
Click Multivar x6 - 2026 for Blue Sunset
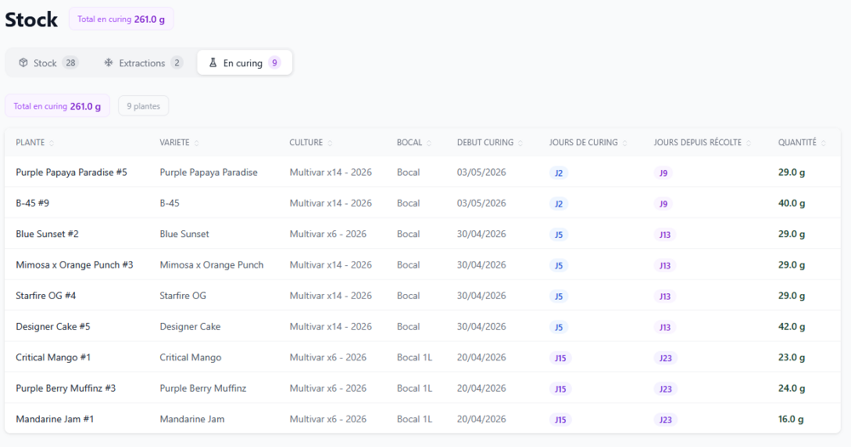click(x=328, y=234)
